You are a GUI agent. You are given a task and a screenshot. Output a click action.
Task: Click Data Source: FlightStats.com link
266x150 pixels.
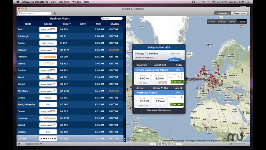tap(159, 110)
